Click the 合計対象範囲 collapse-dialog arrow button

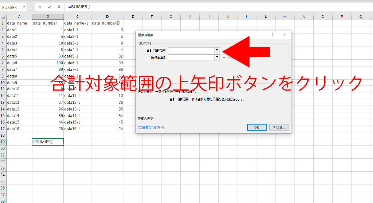point(217,50)
